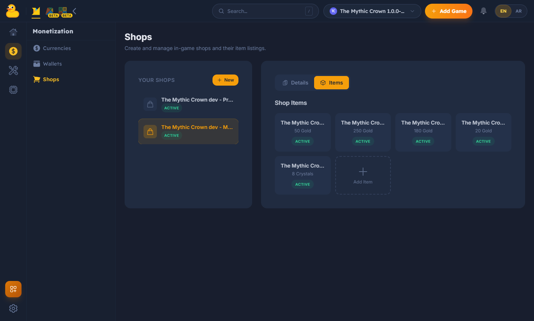Image resolution: width=534 pixels, height=321 pixels.
Task: Open notifications bell
Action: pos(483,11)
